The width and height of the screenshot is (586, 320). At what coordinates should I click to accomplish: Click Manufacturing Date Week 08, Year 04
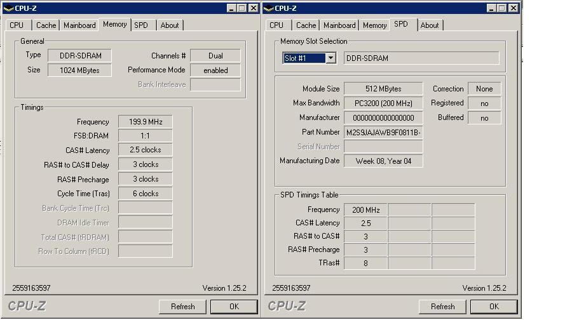coord(383,161)
